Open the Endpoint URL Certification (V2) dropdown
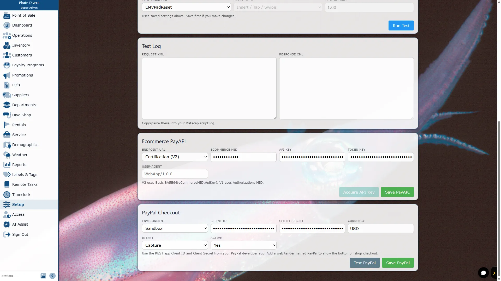The width and height of the screenshot is (501, 281). point(175,157)
